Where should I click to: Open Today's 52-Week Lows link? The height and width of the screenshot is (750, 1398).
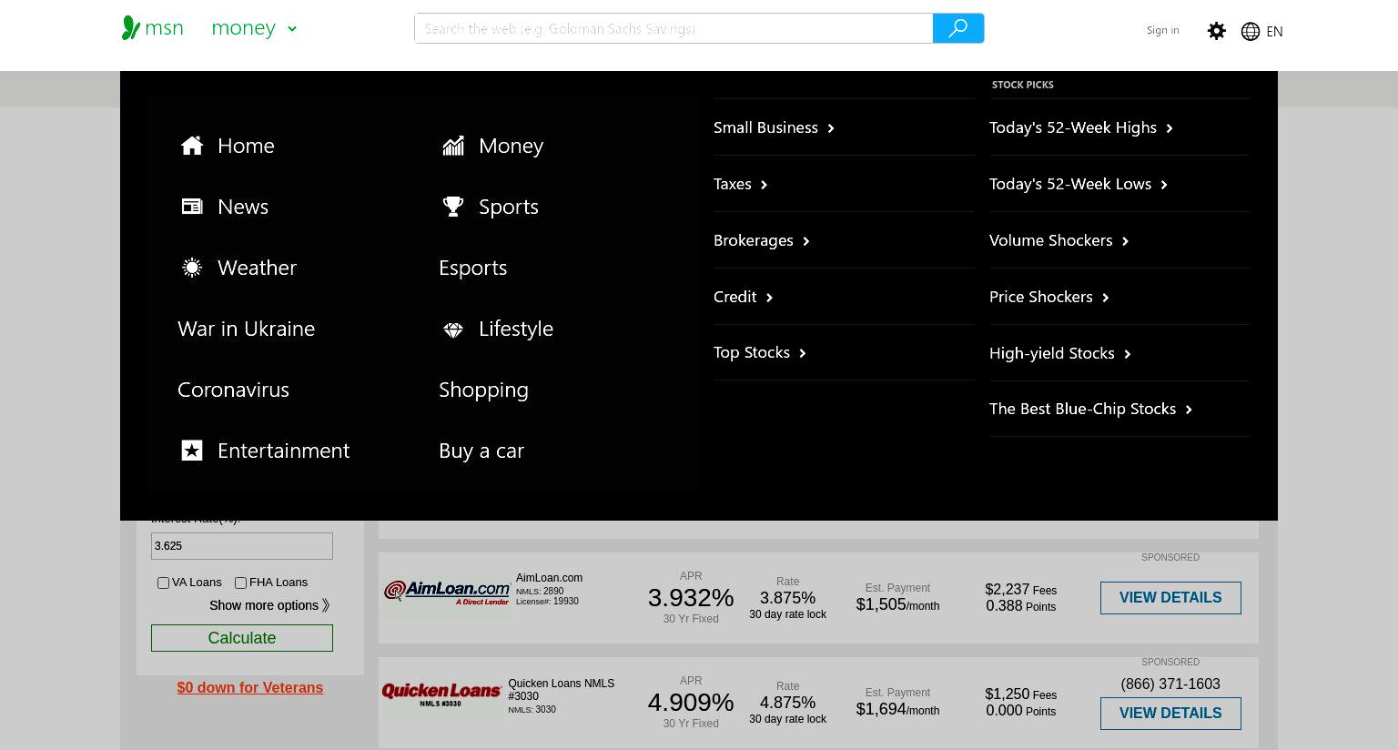1070,184
